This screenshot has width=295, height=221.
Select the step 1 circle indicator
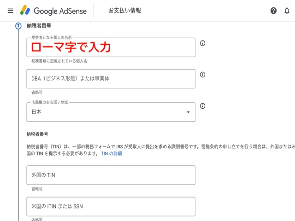(18, 26)
